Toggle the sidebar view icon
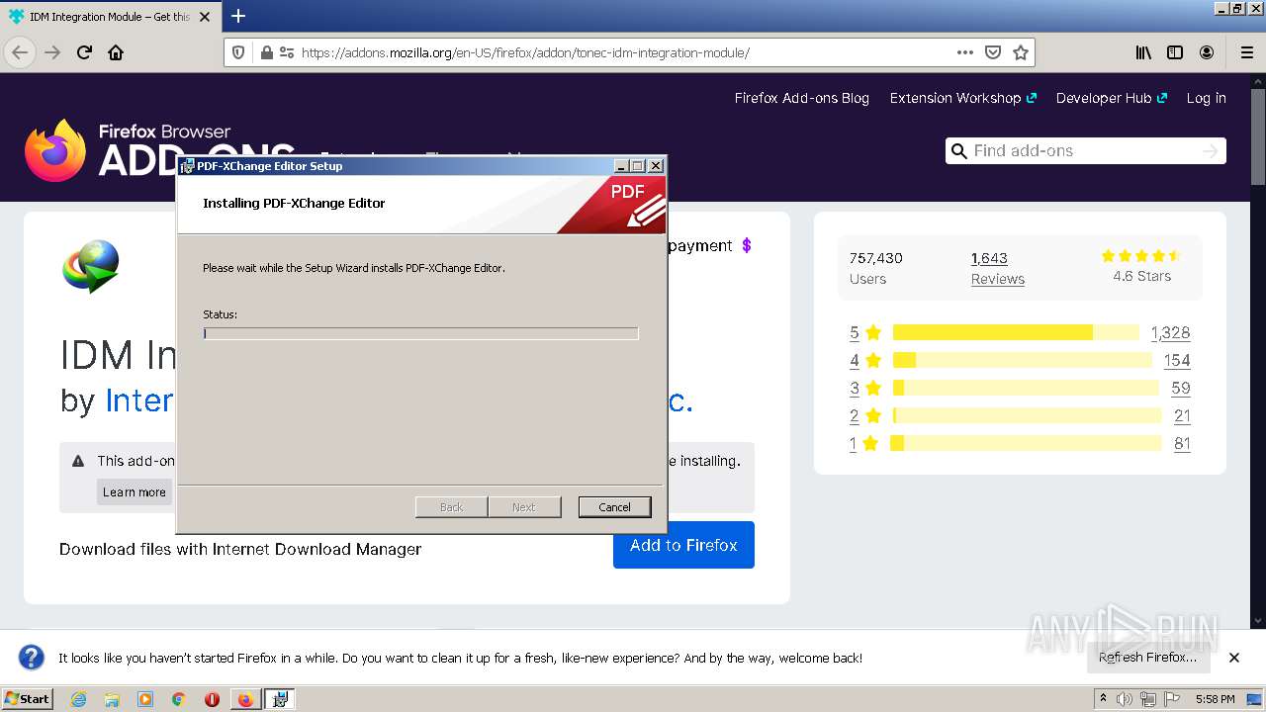Image resolution: width=1266 pixels, height=712 pixels. [x=1175, y=52]
